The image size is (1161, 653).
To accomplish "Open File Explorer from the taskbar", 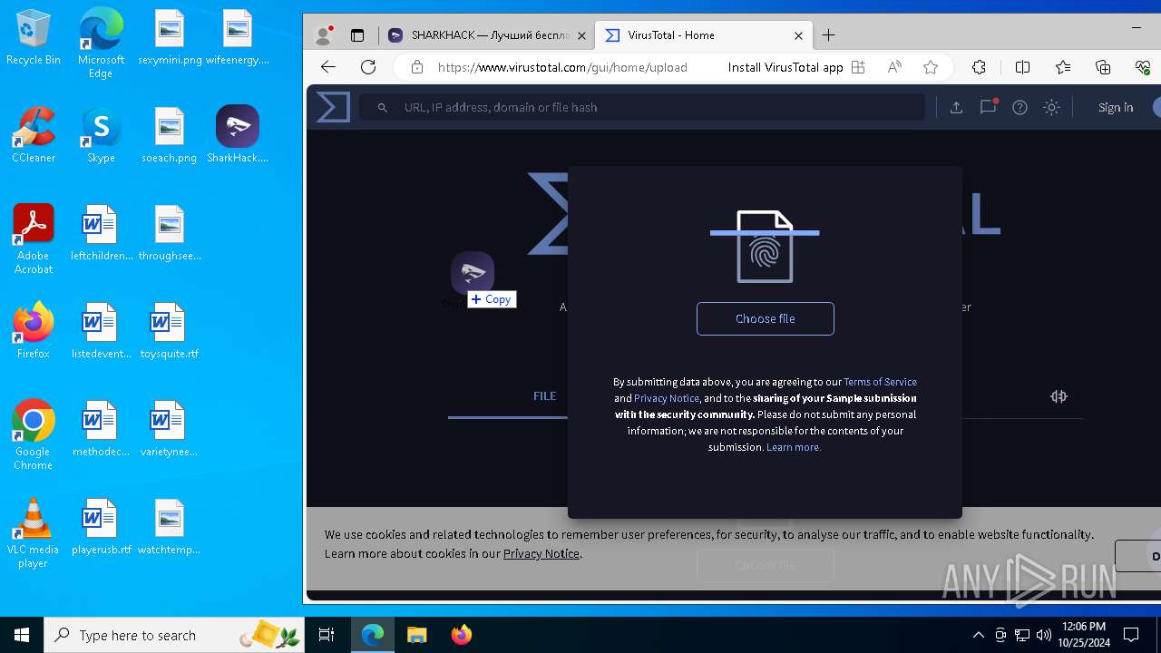I will (x=416, y=635).
